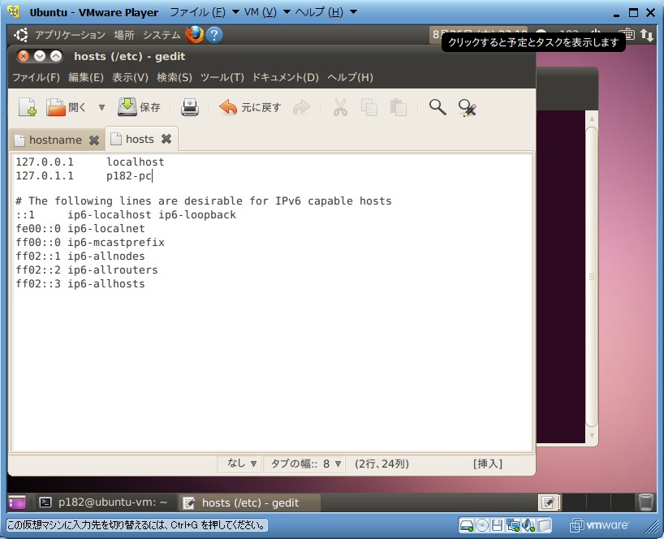664x539 pixels.
Task: Open the ドキュメント(D) menu
Action: point(286,77)
